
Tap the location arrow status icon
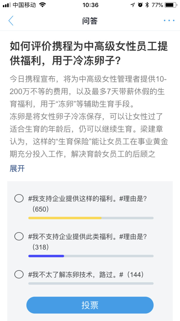133,5
